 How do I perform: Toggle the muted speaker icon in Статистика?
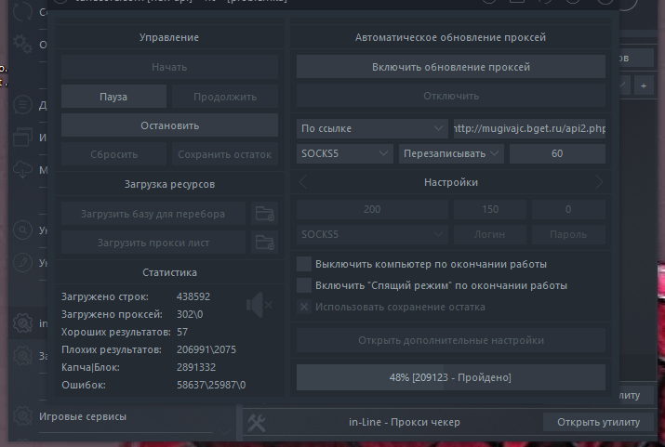(259, 305)
